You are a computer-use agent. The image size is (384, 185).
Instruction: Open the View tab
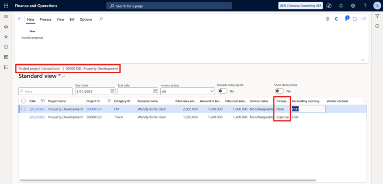(x=60, y=20)
